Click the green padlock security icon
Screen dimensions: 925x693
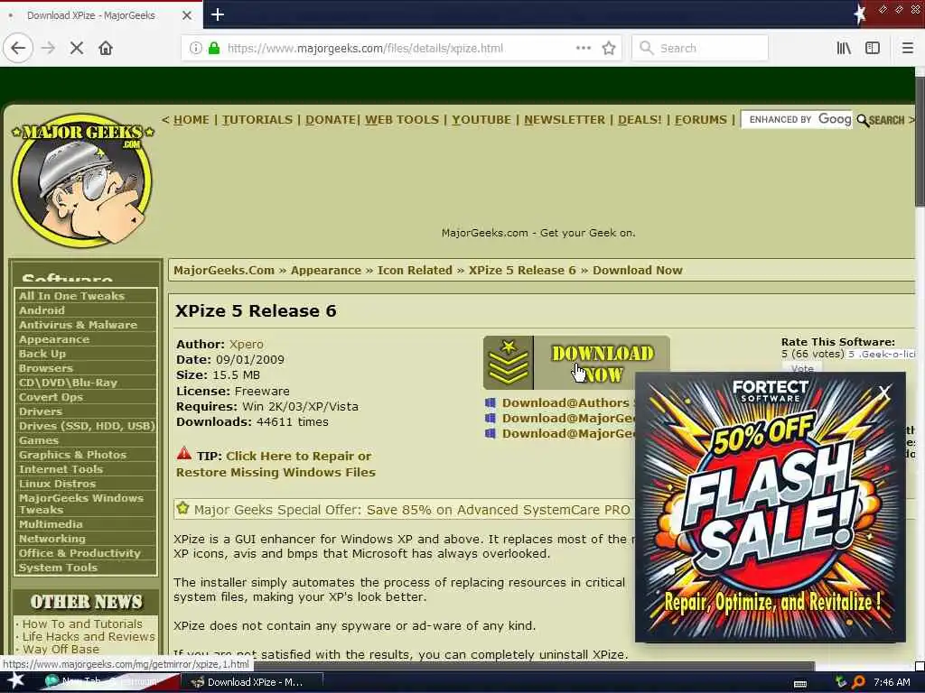pos(214,48)
